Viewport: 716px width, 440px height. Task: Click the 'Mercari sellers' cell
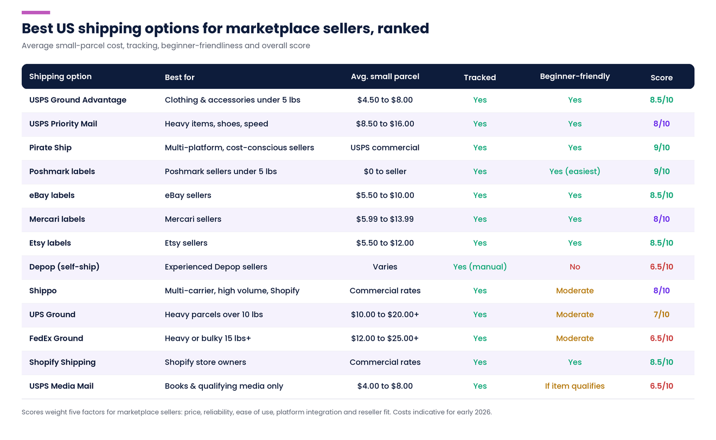(193, 219)
